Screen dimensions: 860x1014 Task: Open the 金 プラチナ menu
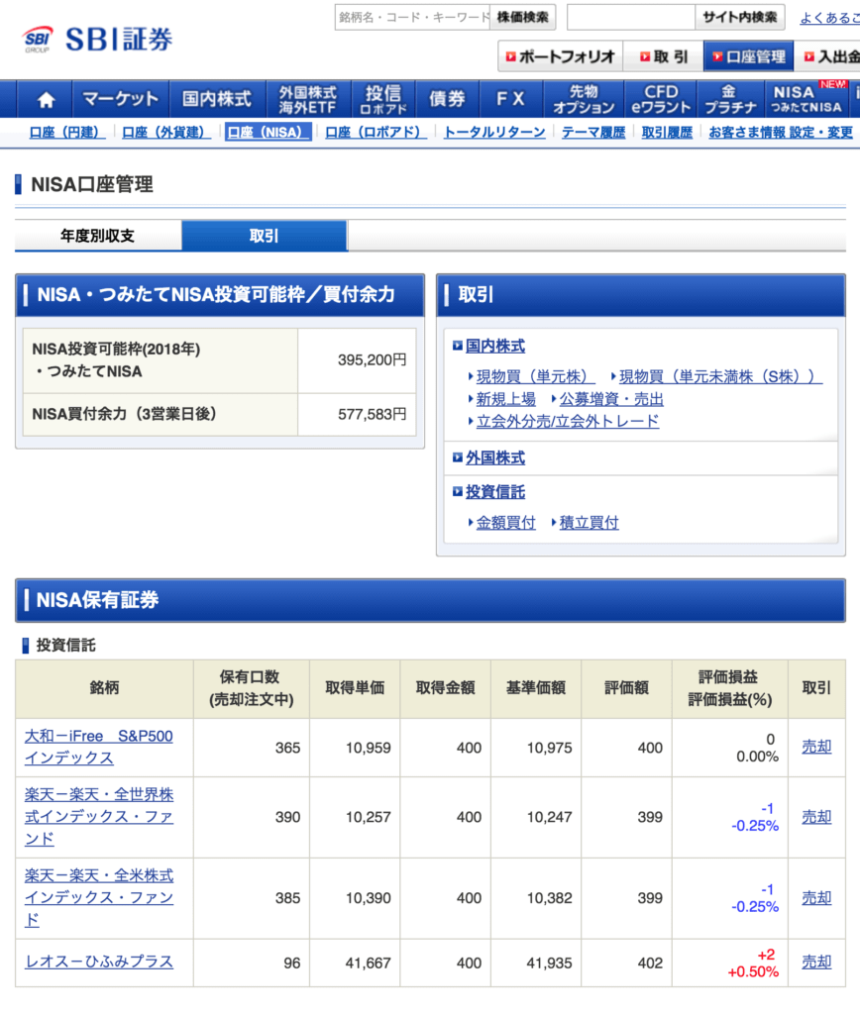[730, 100]
